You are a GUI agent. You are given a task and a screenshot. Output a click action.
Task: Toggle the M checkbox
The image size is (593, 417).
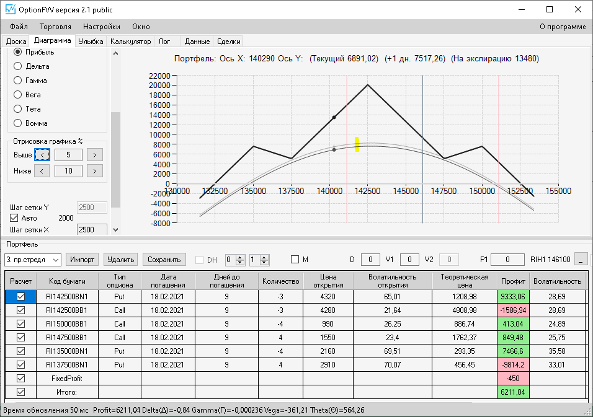[295, 260]
